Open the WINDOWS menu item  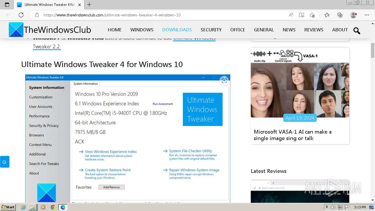click(x=142, y=30)
